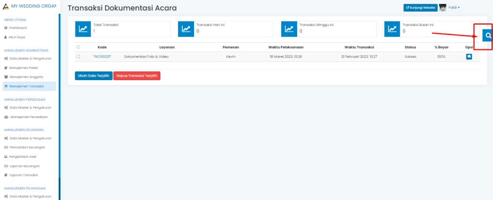Click the Kunjungi Website button
The width and height of the screenshot is (493, 200).
pos(420,8)
